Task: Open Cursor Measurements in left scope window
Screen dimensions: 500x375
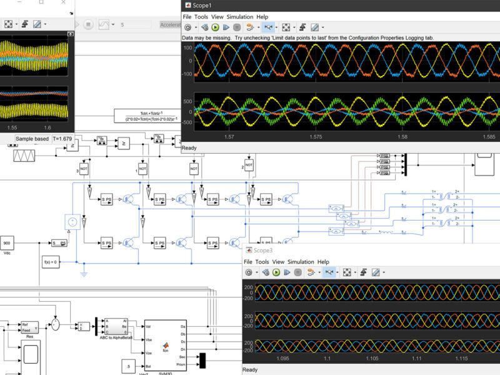Action: (x=37, y=24)
